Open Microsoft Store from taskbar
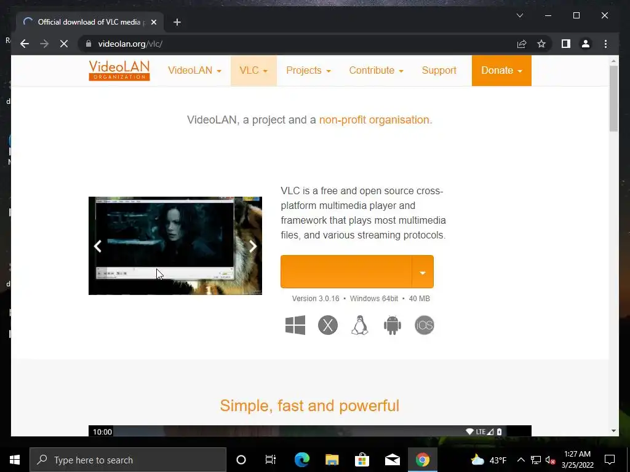The width and height of the screenshot is (630, 472). point(362,460)
